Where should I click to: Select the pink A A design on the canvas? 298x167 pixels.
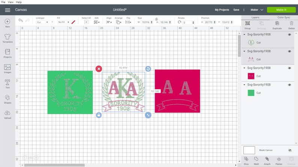click(x=177, y=91)
